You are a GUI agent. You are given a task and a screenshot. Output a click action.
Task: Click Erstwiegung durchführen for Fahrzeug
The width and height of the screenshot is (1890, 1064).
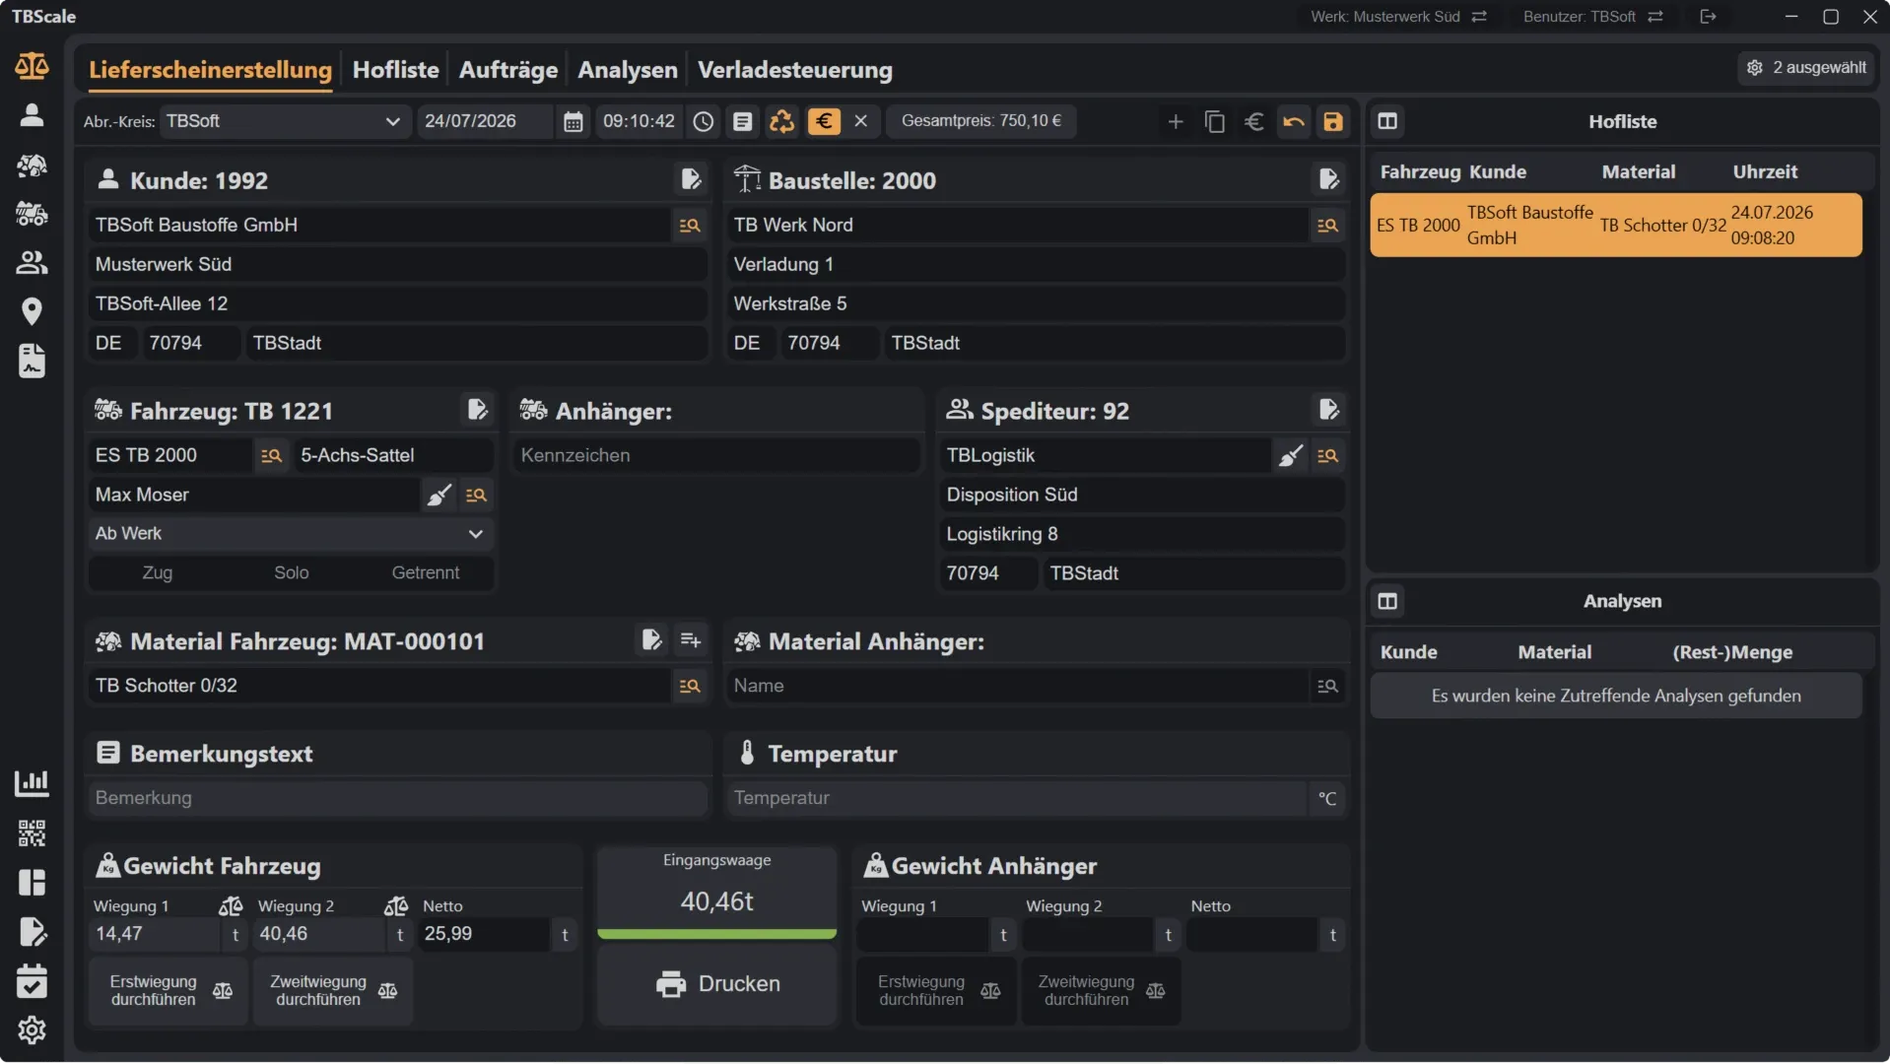click(169, 991)
